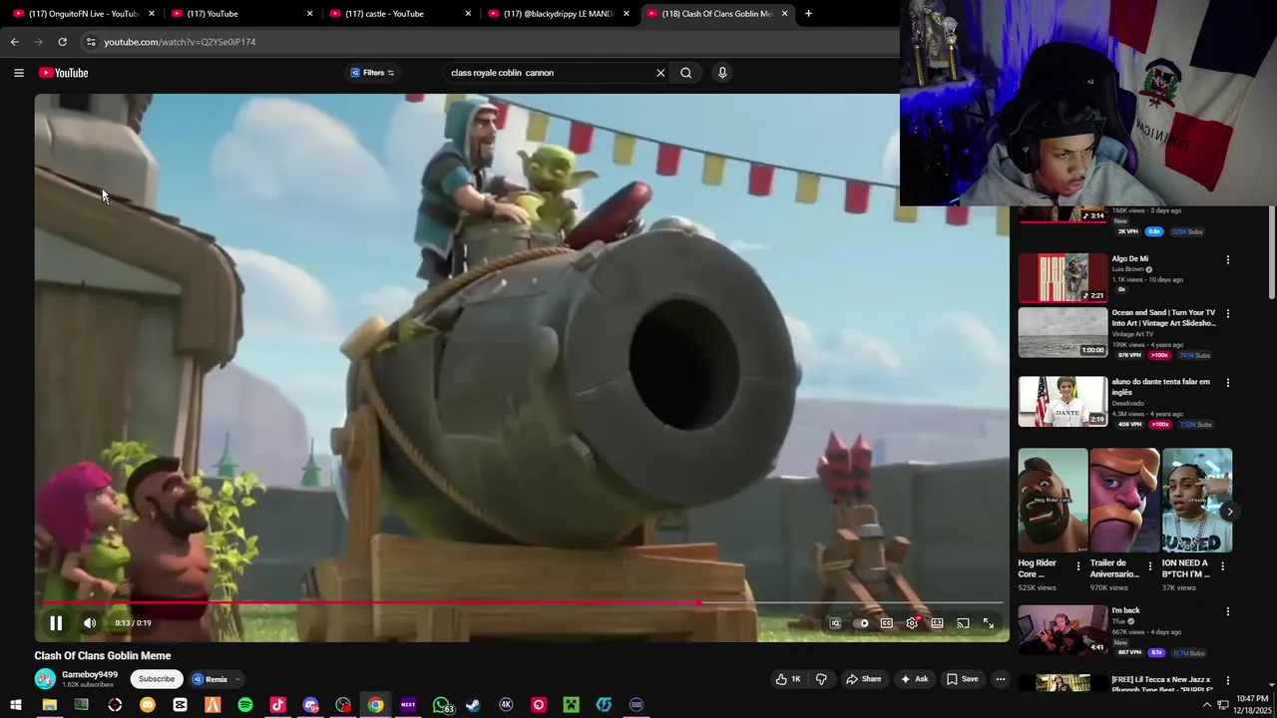Open File Explorer from the taskbar
Viewport: 1277px width, 718px height.
coord(49,705)
